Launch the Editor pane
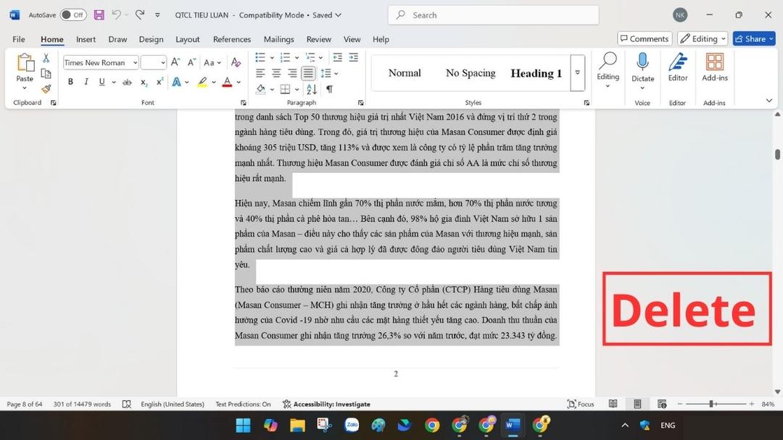Screen dimensions: 783x440 tap(677, 69)
